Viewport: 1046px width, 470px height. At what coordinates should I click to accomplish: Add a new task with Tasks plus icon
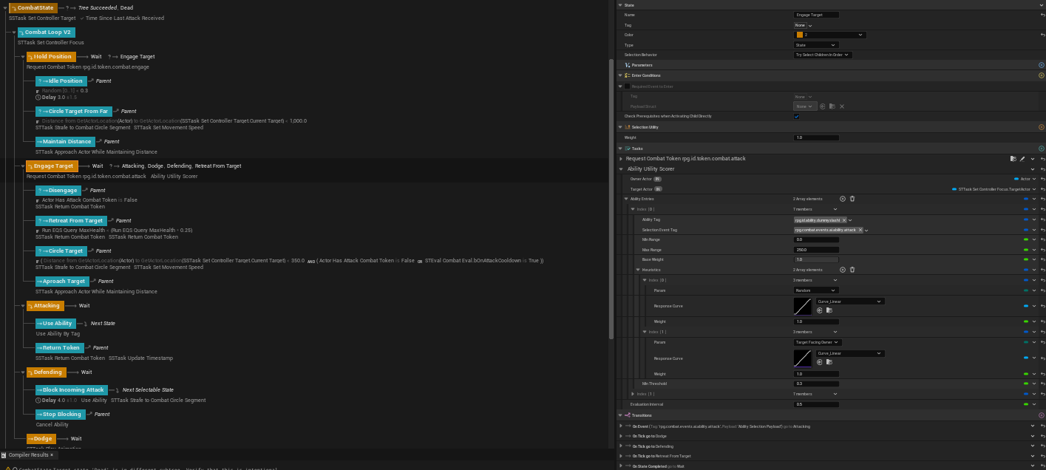1042,149
